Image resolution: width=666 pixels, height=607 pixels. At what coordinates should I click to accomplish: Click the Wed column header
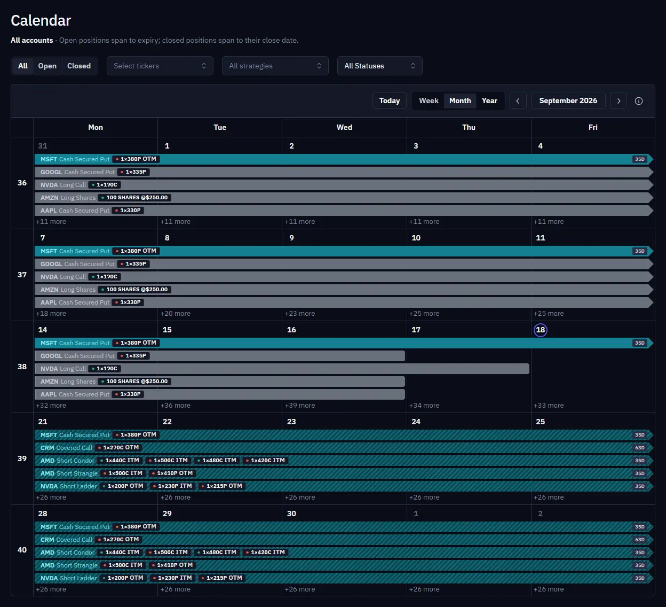(344, 127)
